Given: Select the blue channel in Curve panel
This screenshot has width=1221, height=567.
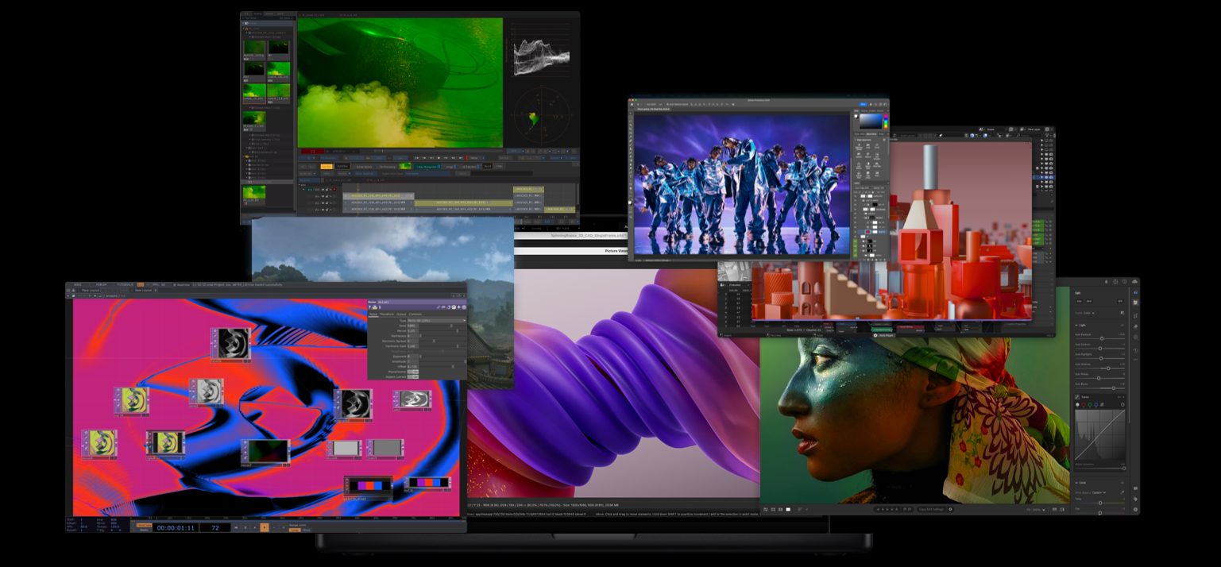Looking at the screenshot, I should pyautogui.click(x=1095, y=404).
